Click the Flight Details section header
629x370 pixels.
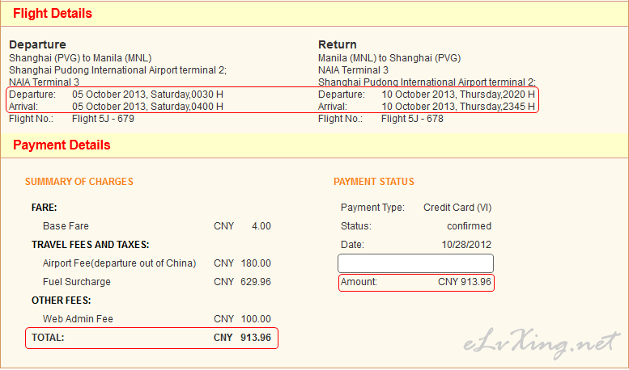(53, 14)
